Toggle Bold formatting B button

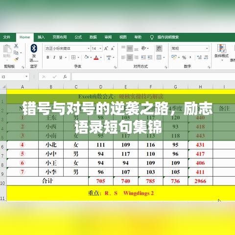click(x=48, y=57)
